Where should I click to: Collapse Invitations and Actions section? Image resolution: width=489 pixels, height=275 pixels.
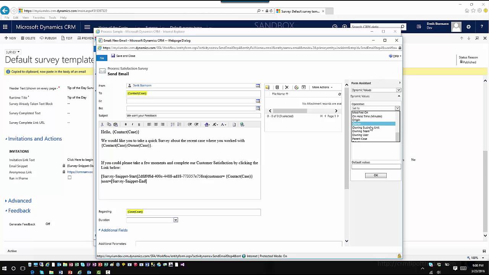(x=34, y=139)
